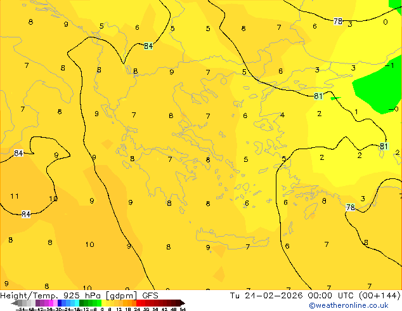The height and width of the screenshot is (311, 402).
Task: Click the '-1' temperature value on the green area
Action: pyautogui.click(x=389, y=65)
